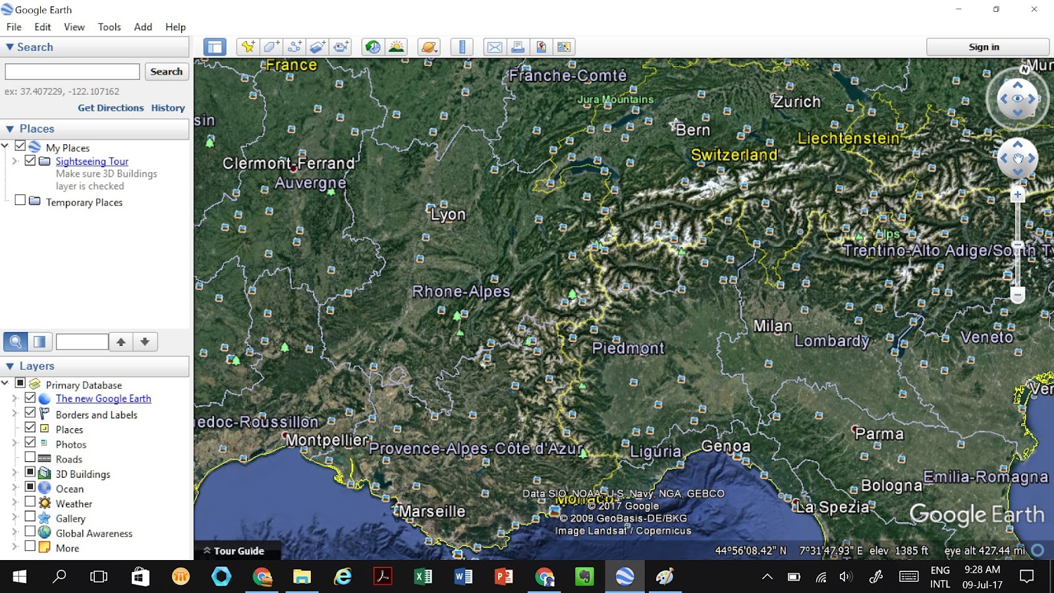Show sunlight across the landscape

pyautogui.click(x=397, y=47)
